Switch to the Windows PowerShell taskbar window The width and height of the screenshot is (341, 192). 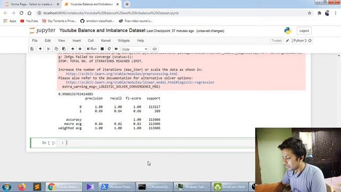pyautogui.click(x=117, y=187)
